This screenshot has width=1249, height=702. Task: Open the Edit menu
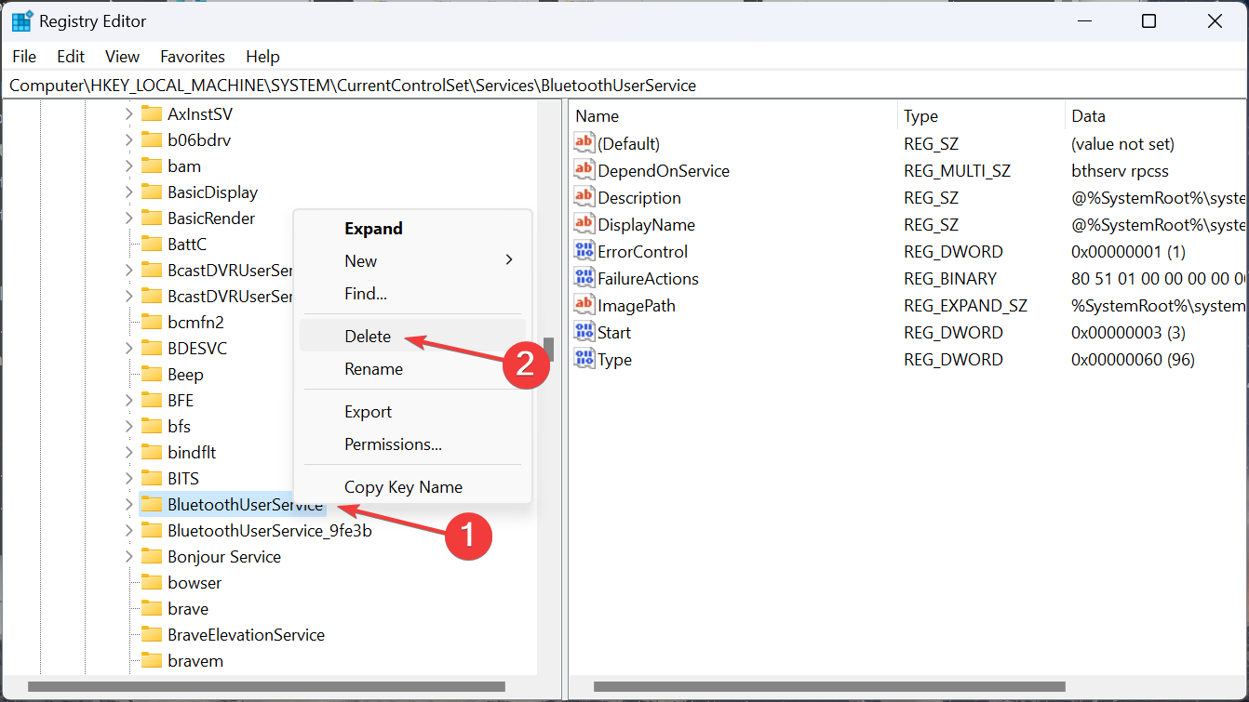71,56
